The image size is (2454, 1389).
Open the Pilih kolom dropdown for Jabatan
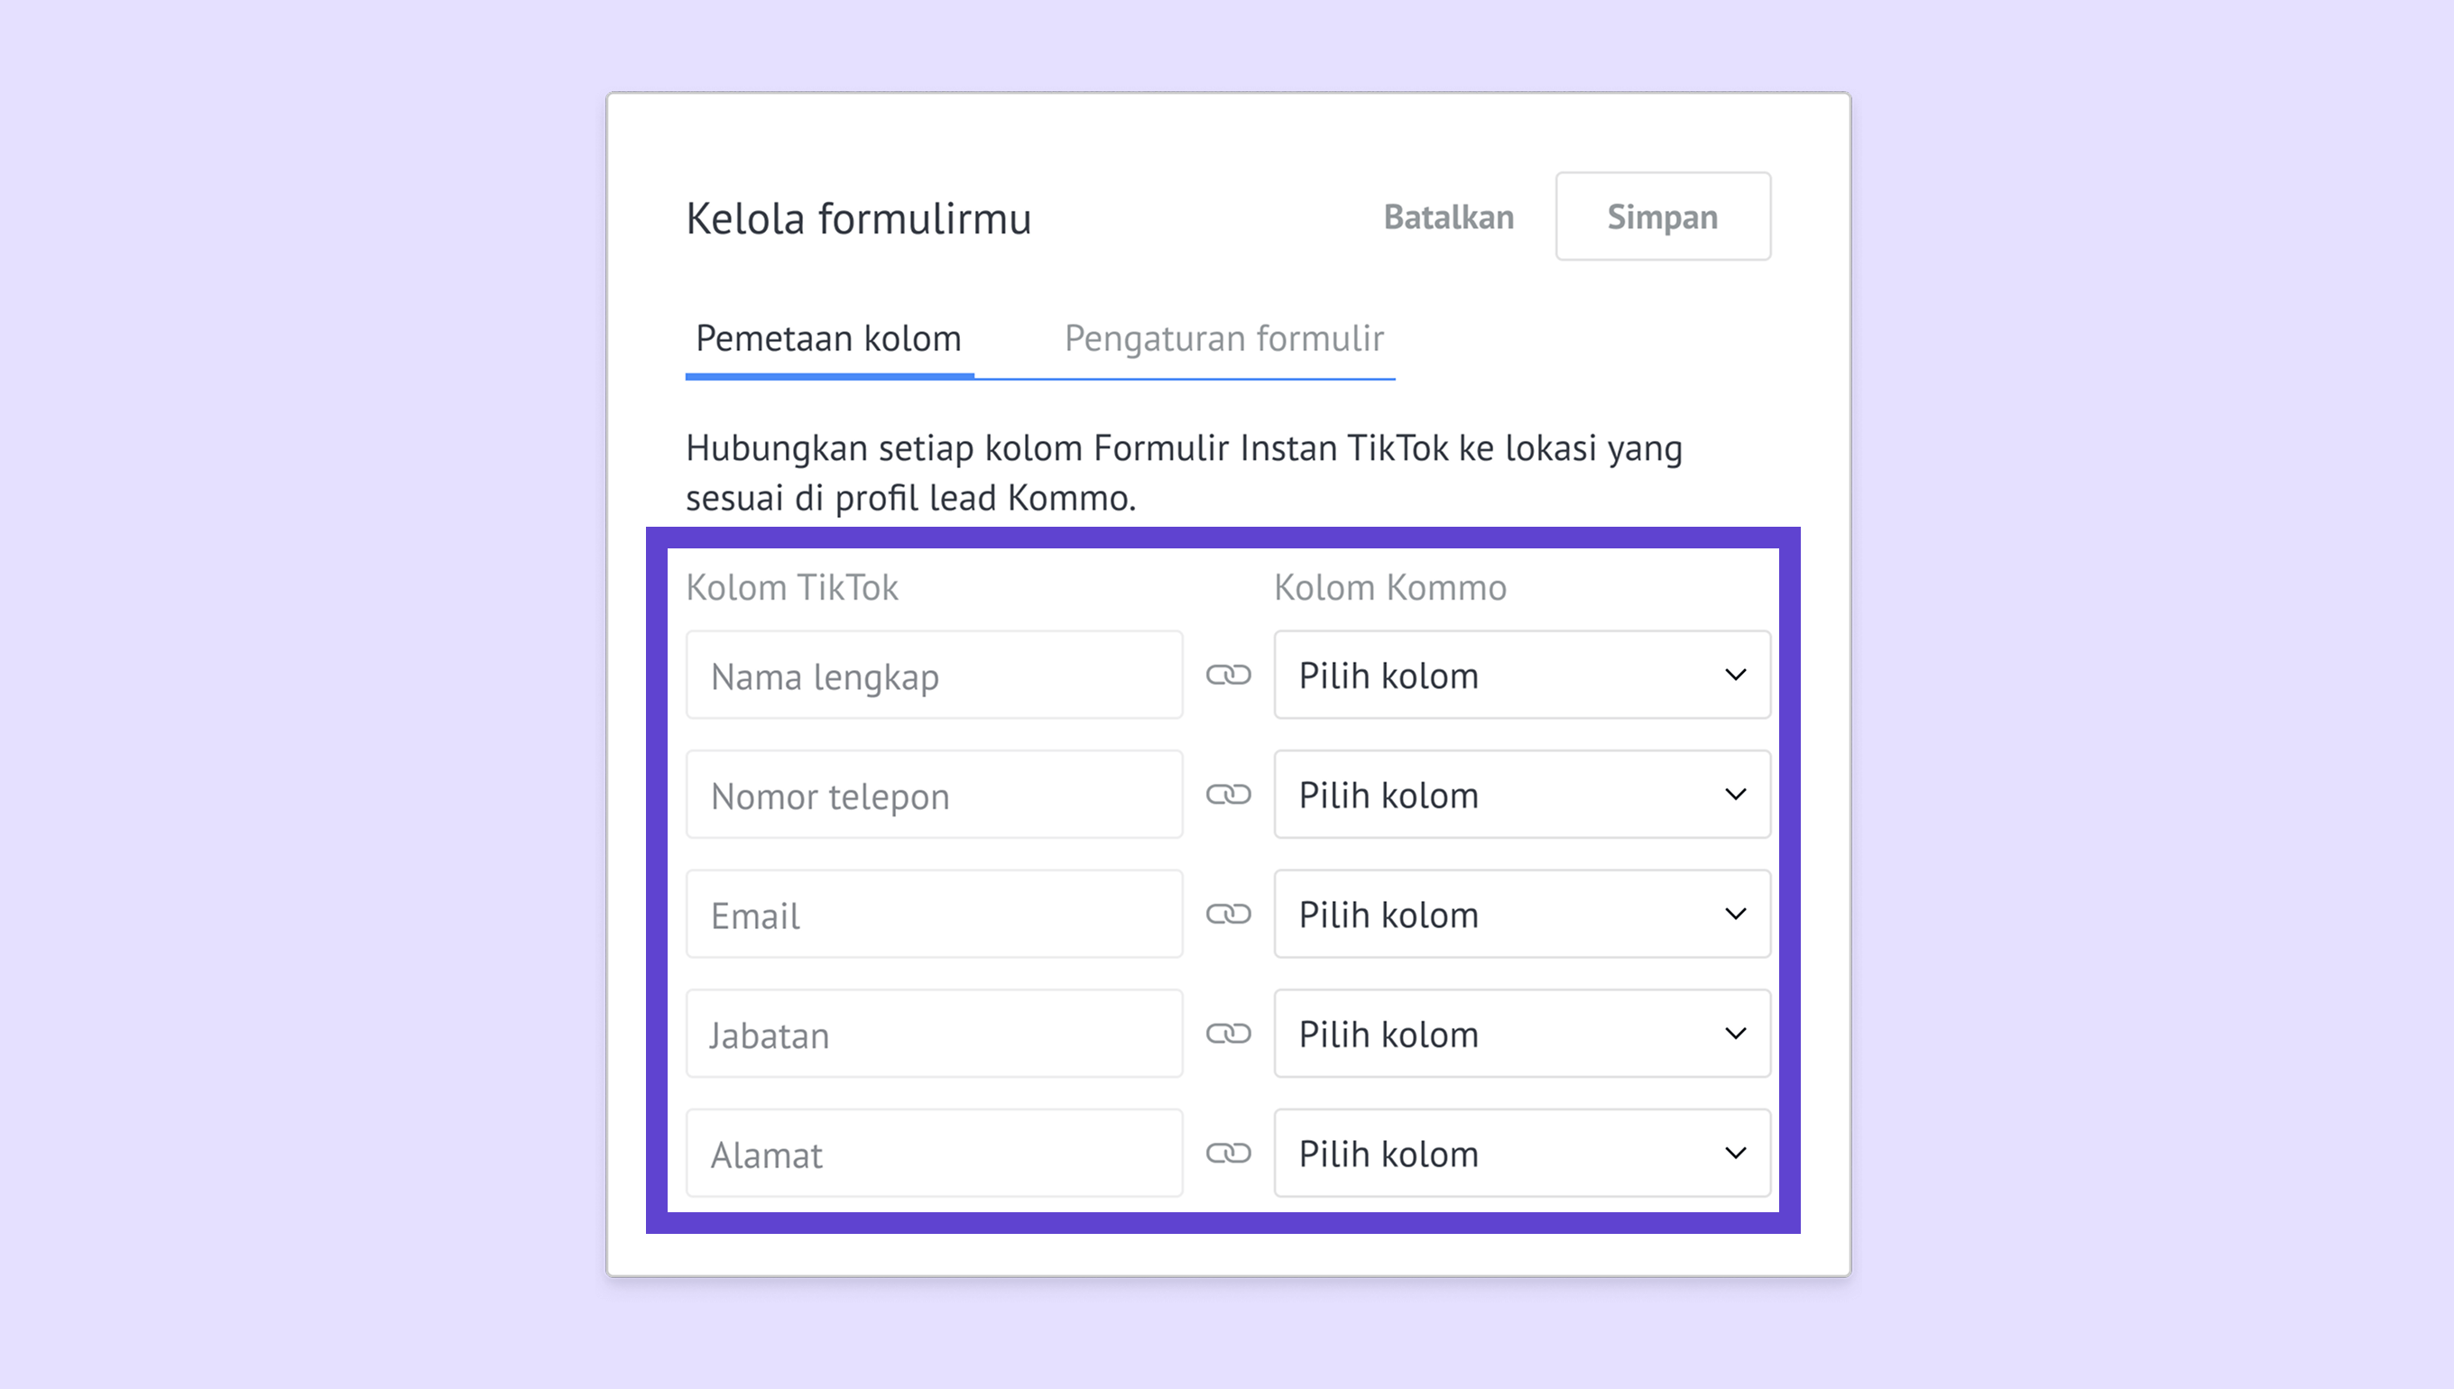pos(1522,1035)
